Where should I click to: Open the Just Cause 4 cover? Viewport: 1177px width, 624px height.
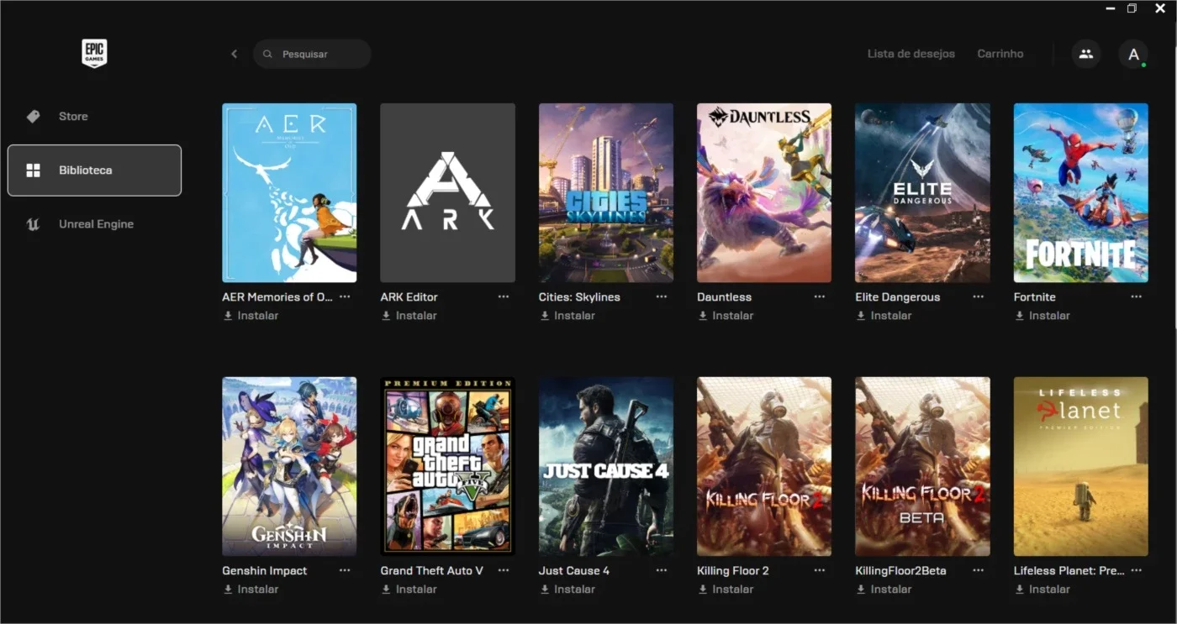[606, 466]
